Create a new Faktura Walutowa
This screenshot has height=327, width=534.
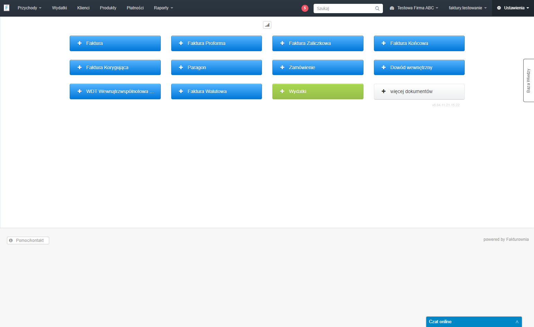217,91
